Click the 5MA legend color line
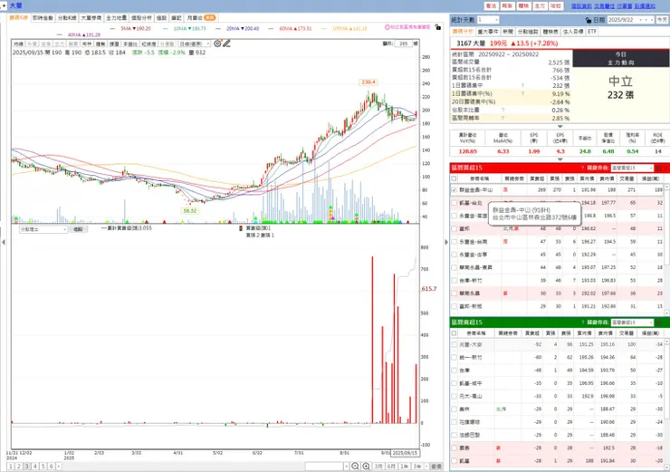 coord(113,28)
